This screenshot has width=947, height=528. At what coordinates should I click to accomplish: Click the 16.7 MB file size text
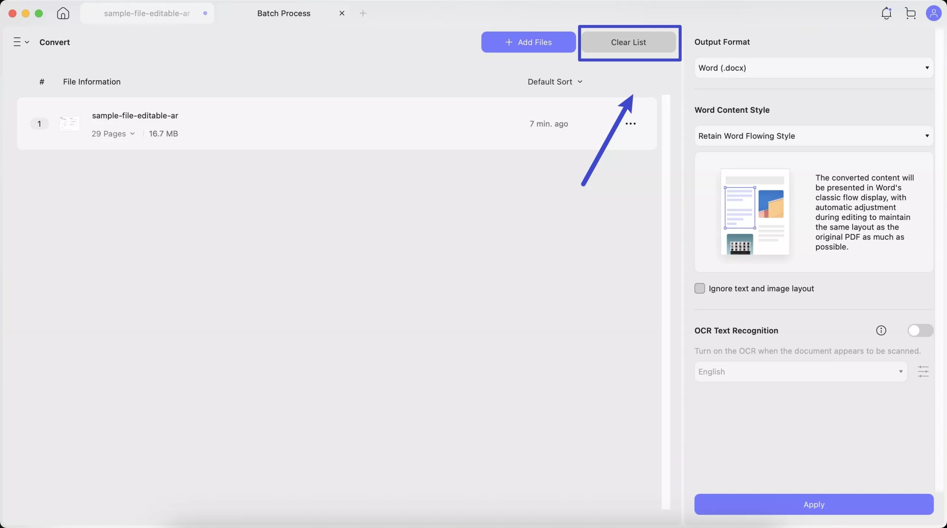163,133
